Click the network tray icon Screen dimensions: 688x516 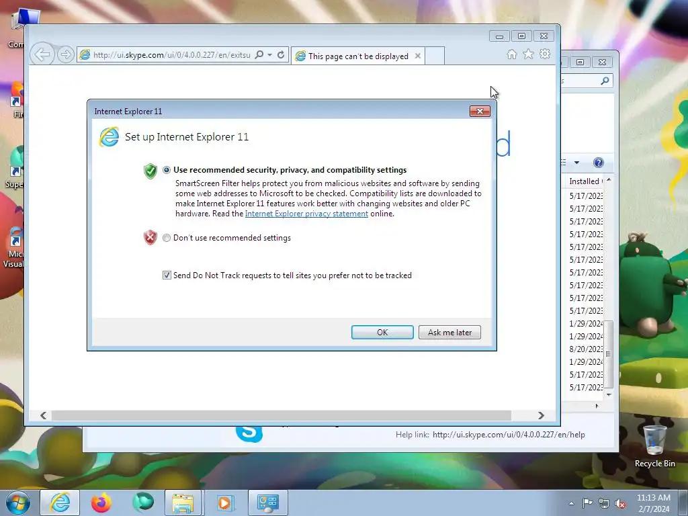click(604, 504)
